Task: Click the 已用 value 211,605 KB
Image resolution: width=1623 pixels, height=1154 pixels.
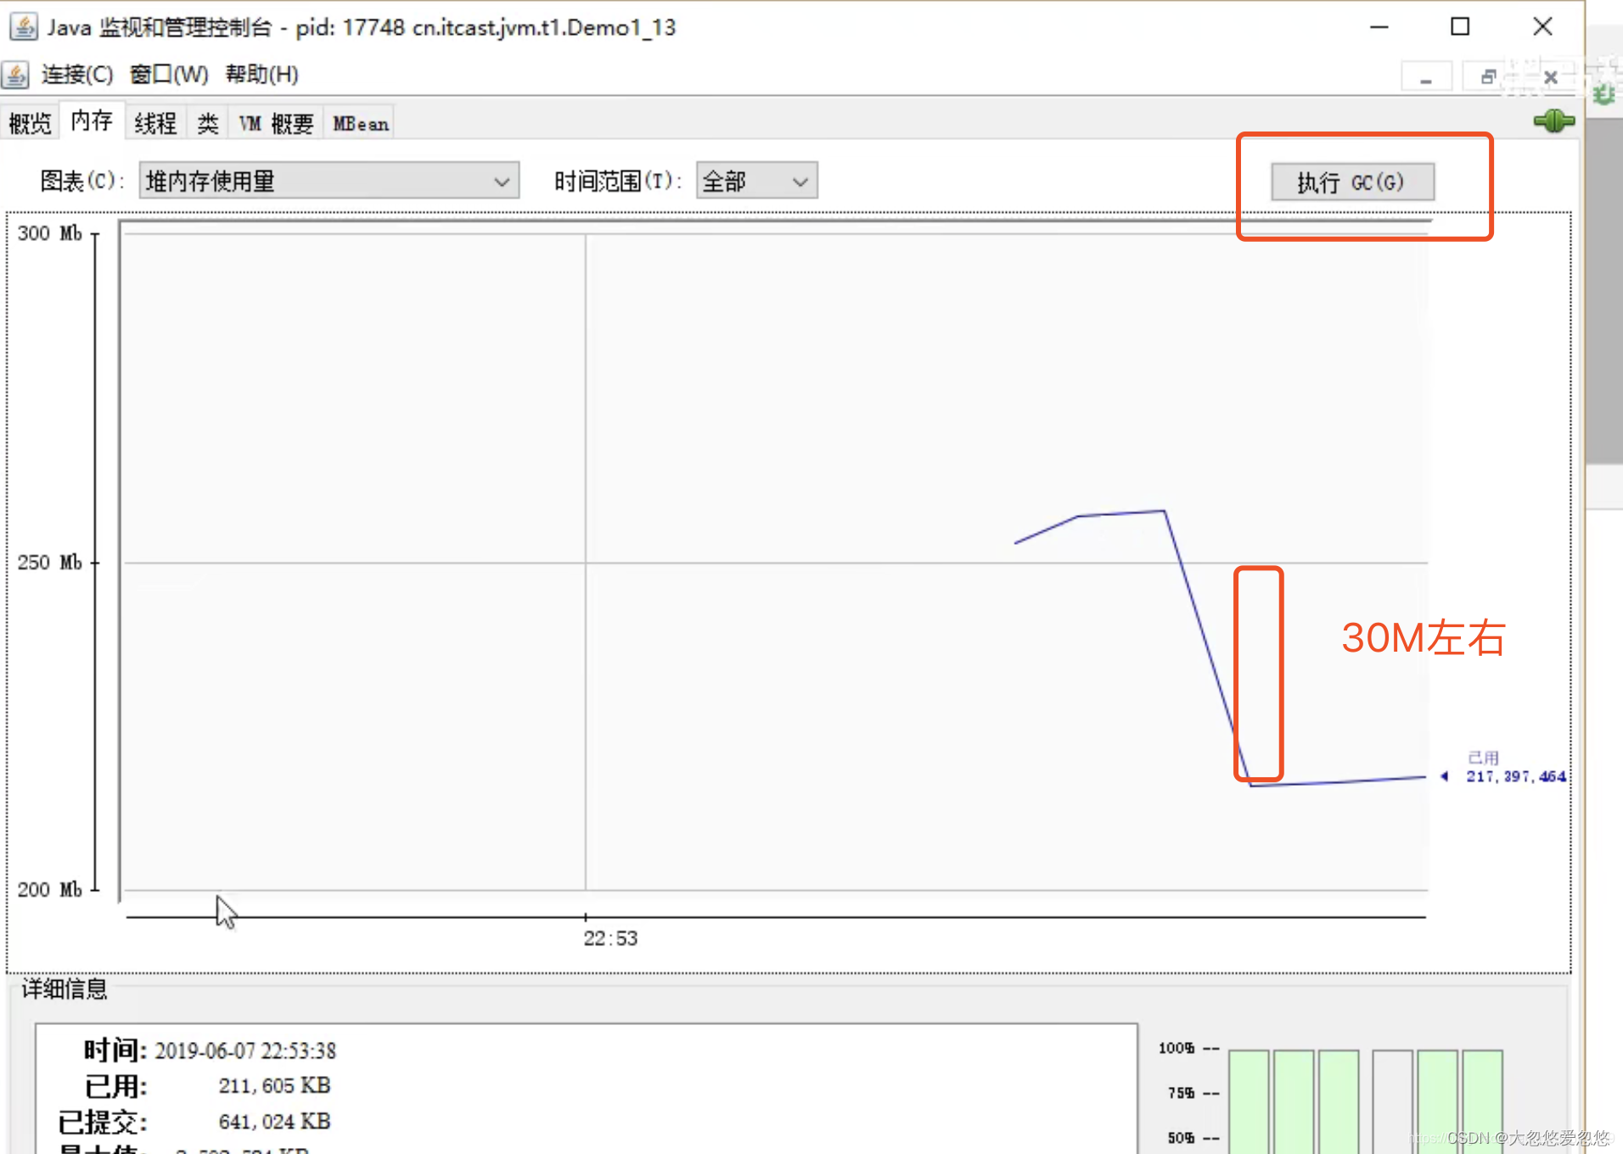Action: point(274,1086)
